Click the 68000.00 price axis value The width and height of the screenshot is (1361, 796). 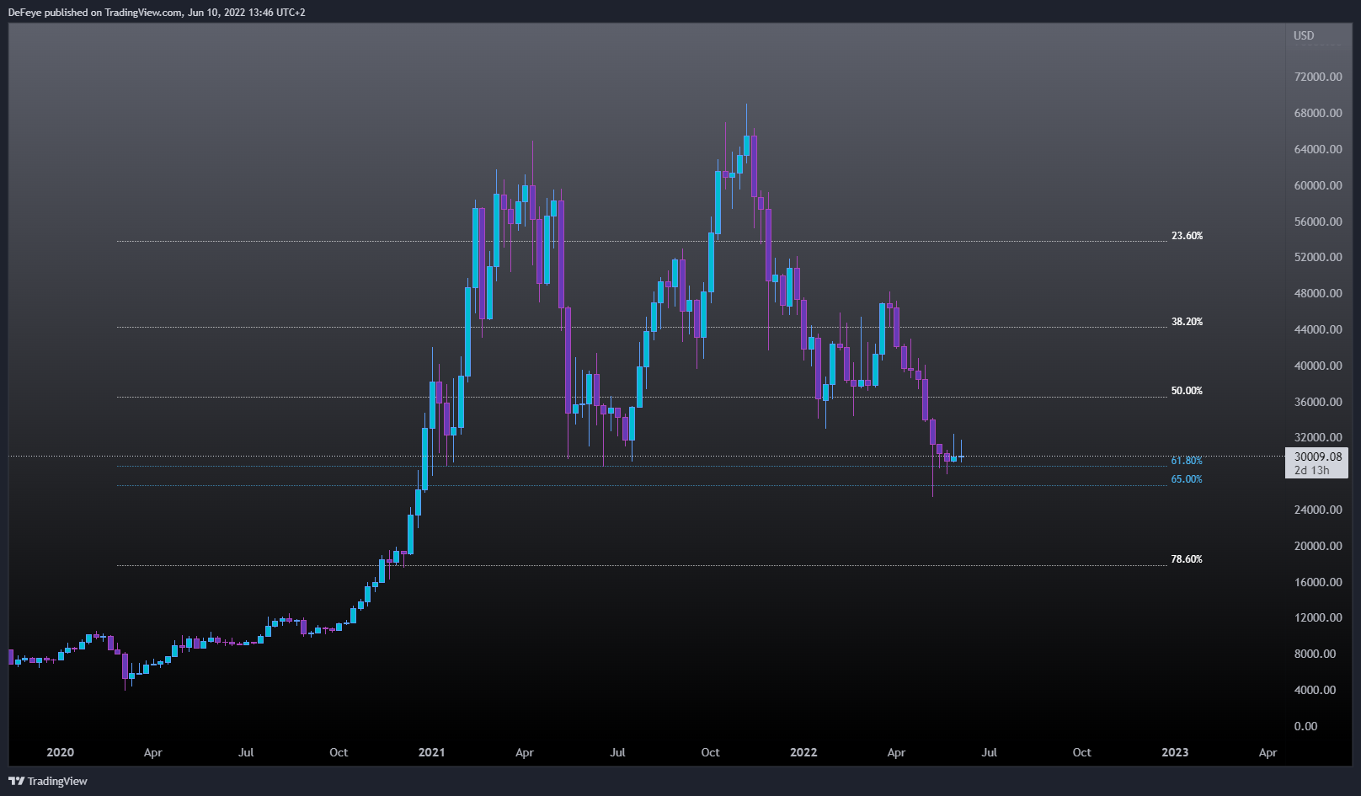[1318, 113]
